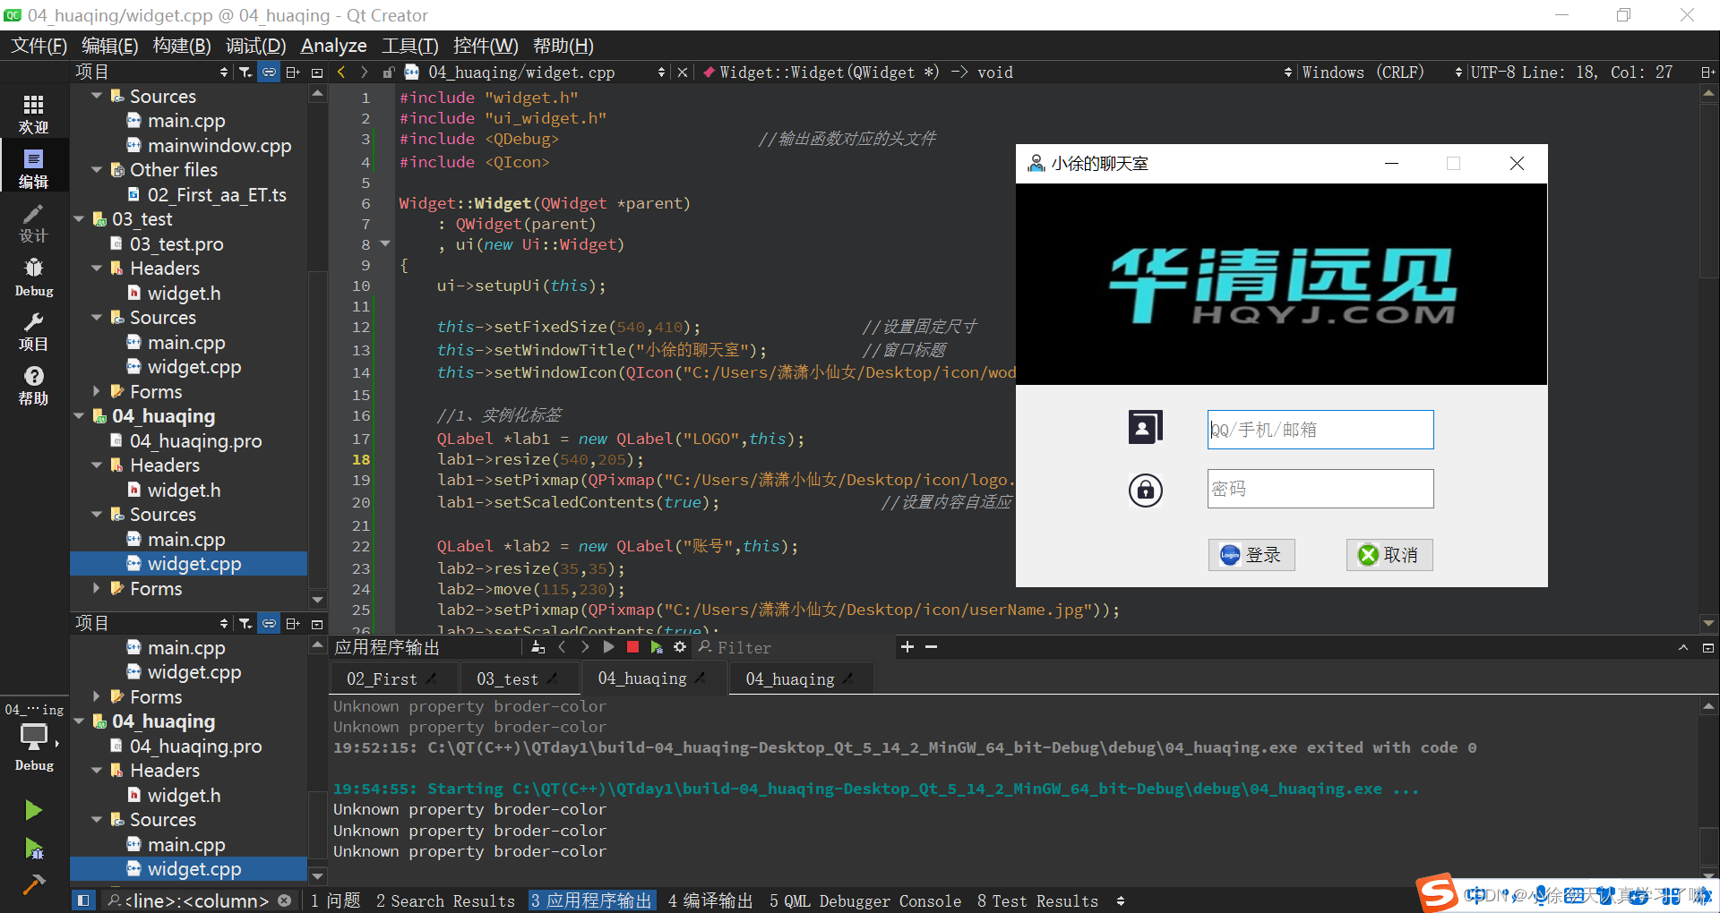
Task: Open the 工具(T) menu
Action: 409,46
